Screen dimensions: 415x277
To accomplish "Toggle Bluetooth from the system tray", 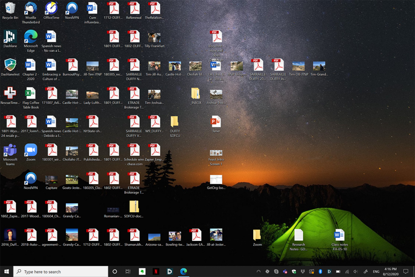I will coord(320,272).
